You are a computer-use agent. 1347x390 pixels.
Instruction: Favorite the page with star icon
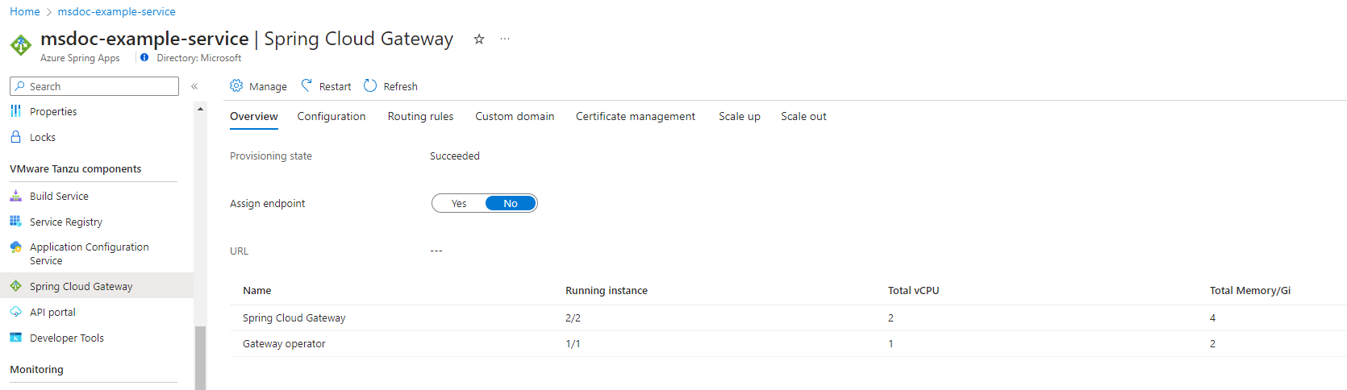click(479, 39)
